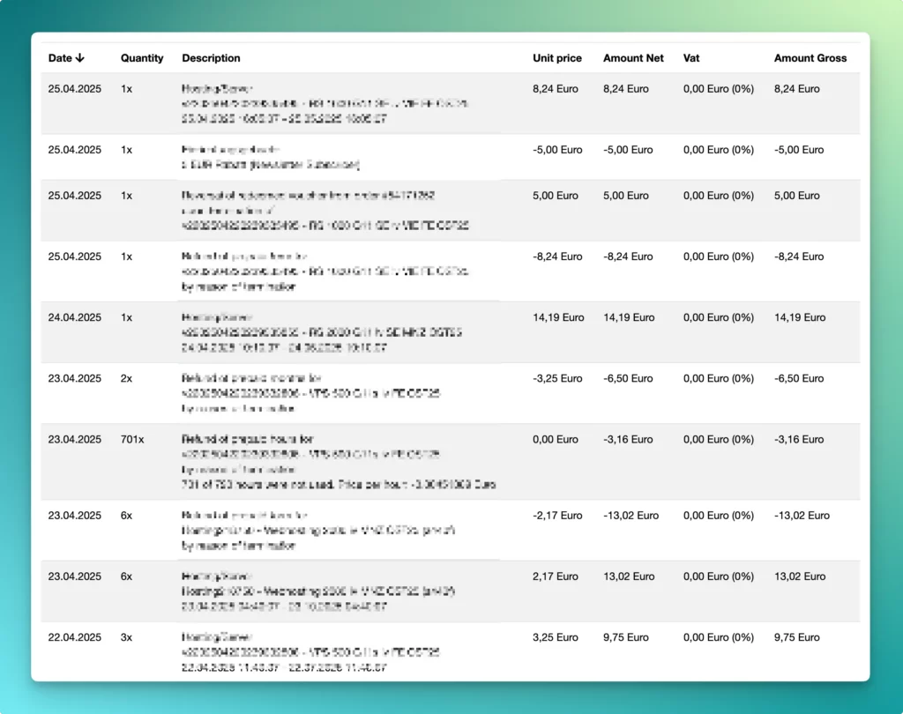Click the Vat column header
This screenshot has width=903, height=714.
(x=691, y=58)
